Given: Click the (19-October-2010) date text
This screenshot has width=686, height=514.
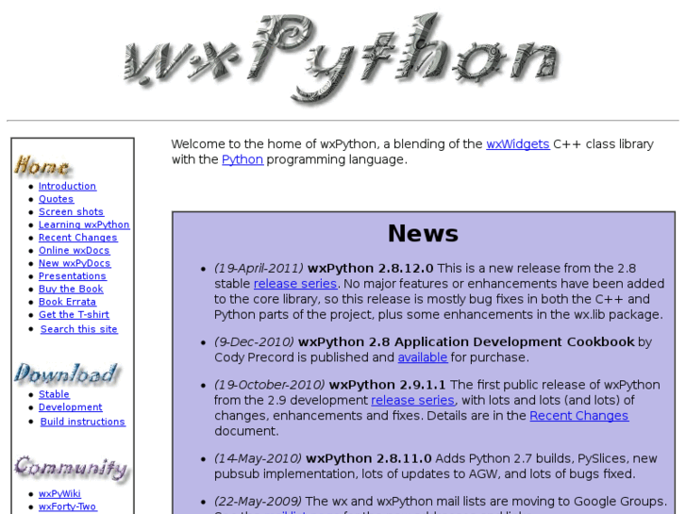Looking at the screenshot, I should tap(270, 385).
